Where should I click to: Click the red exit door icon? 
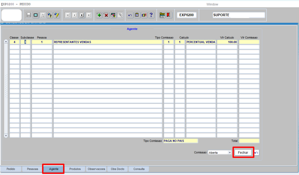coord(169,15)
